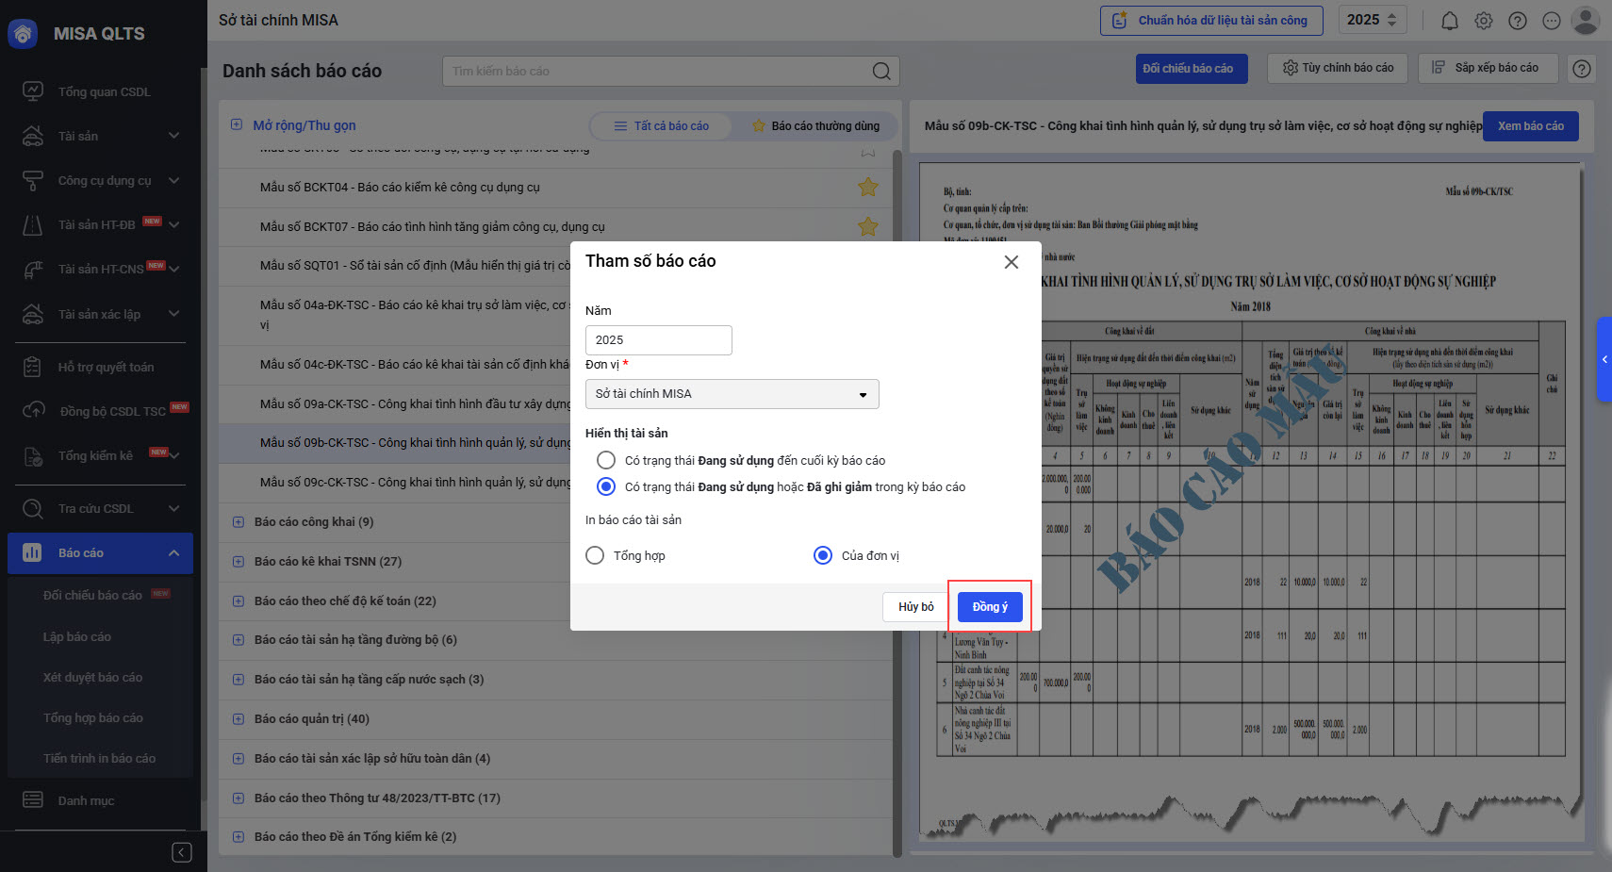This screenshot has height=872, width=1612.
Task: Open the chat bubble icon in header
Action: [1552, 21]
